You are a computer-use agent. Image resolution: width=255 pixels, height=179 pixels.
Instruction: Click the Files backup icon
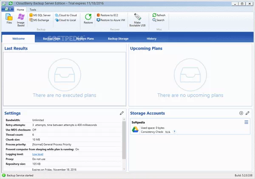tap(9, 20)
